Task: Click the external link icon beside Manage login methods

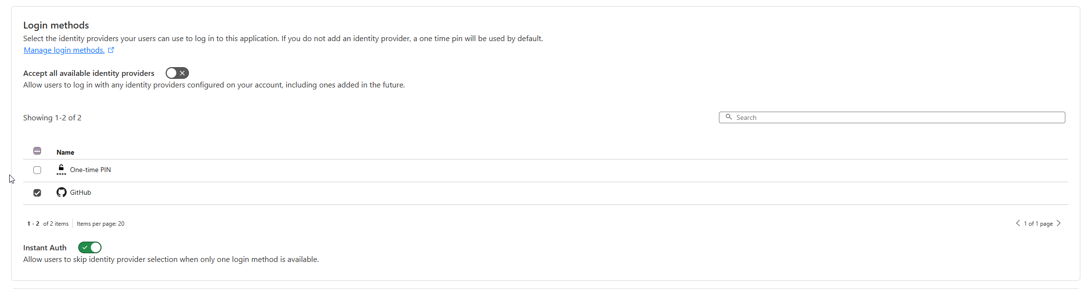Action: [x=111, y=50]
